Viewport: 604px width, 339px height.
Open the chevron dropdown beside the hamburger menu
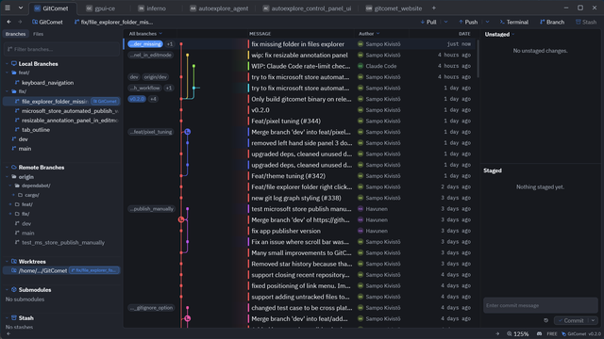pos(21,8)
